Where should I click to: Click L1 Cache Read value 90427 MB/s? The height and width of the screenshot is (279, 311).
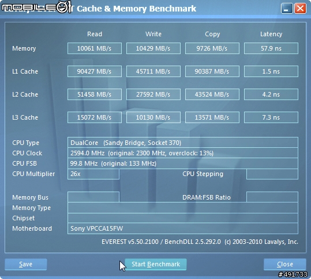[x=95, y=71]
